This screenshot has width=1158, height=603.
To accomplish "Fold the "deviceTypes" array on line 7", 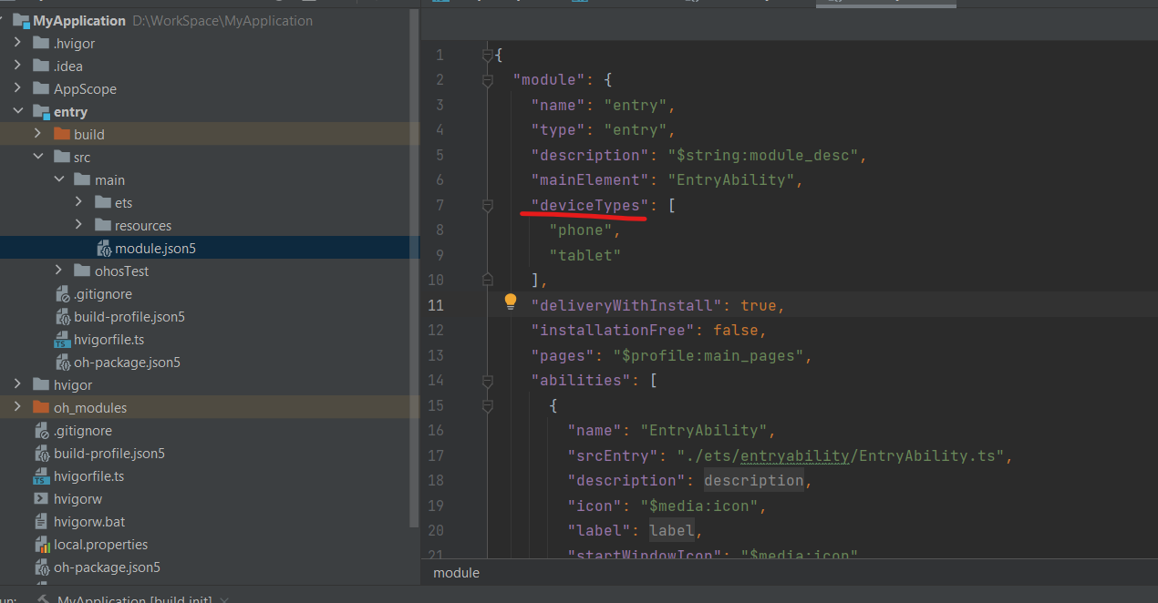I will (488, 205).
